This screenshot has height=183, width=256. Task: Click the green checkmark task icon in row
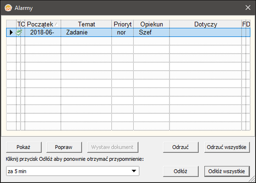pyautogui.click(x=19, y=32)
